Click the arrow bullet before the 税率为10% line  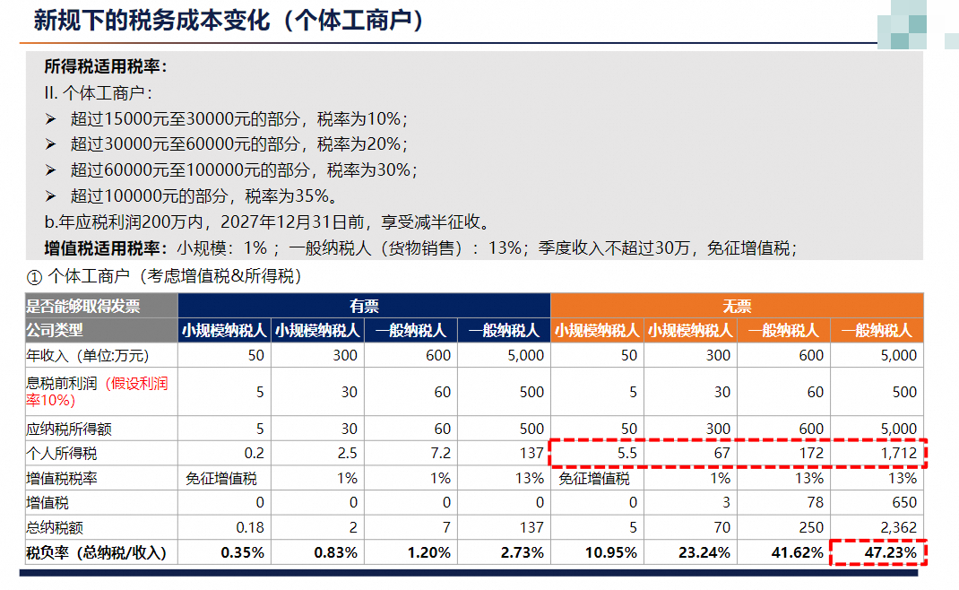[51, 119]
